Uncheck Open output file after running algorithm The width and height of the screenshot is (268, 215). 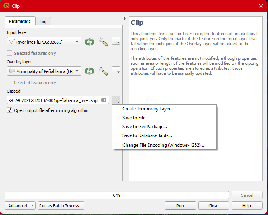(10, 110)
